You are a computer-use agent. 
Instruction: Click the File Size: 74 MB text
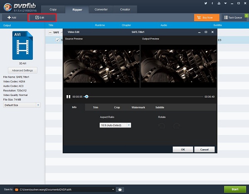coord(12,100)
